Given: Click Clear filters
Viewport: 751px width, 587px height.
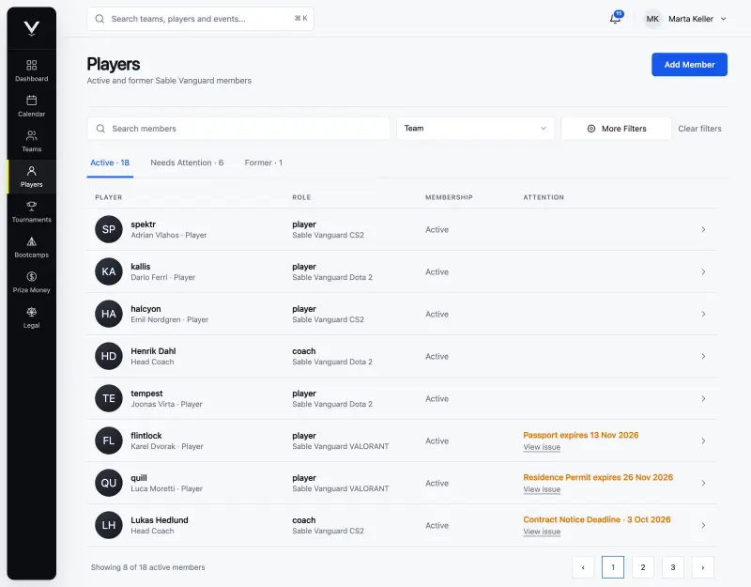Looking at the screenshot, I should (699, 129).
